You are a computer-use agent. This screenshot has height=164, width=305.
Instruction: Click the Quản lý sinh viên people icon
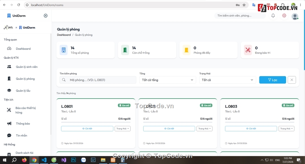[x=9, y=67]
